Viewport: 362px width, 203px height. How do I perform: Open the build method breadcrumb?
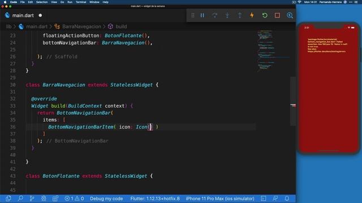[x=121, y=27]
